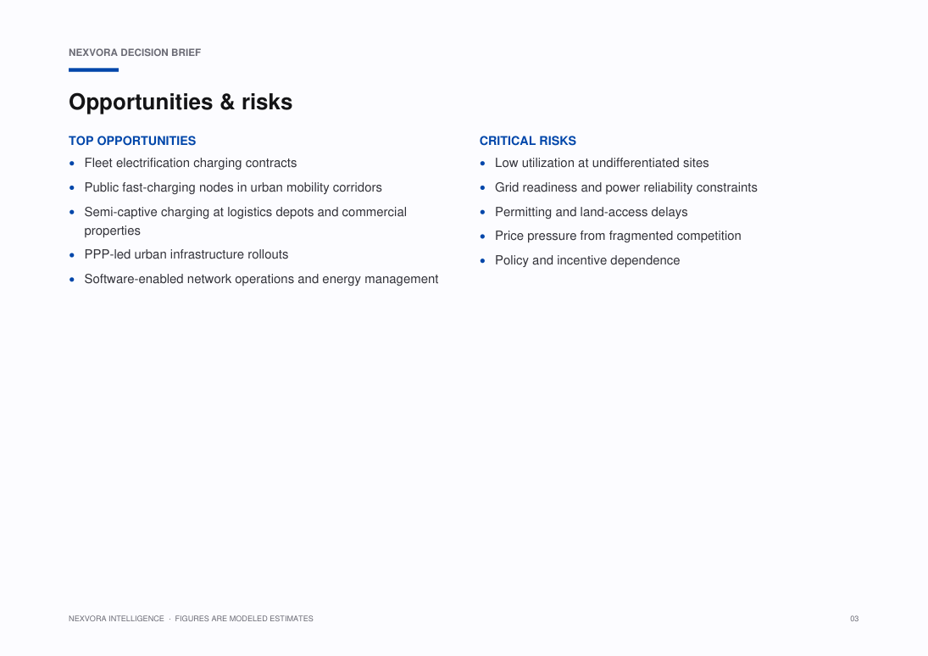Click the page number 03

pyautogui.click(x=854, y=619)
